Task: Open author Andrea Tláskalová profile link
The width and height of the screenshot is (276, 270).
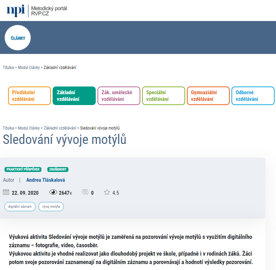Action: 46,180
